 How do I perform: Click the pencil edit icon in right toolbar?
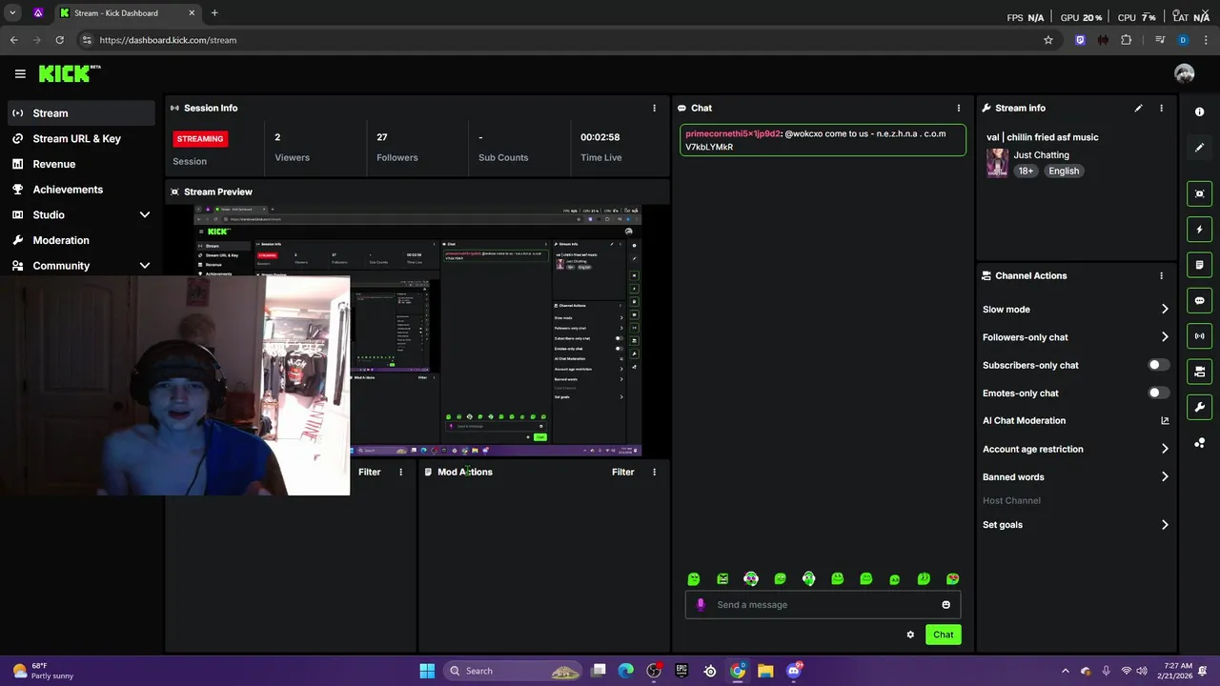(x=1199, y=148)
